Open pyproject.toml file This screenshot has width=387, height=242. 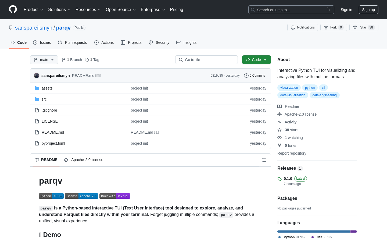click(x=53, y=143)
